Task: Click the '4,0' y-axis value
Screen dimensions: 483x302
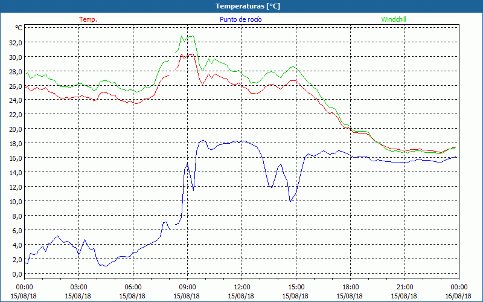Action: 18,245
